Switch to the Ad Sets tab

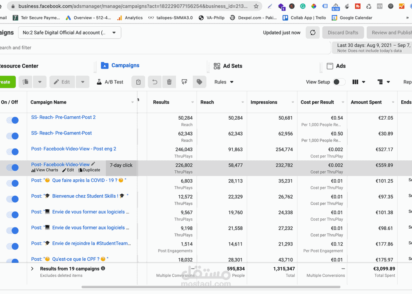click(228, 66)
